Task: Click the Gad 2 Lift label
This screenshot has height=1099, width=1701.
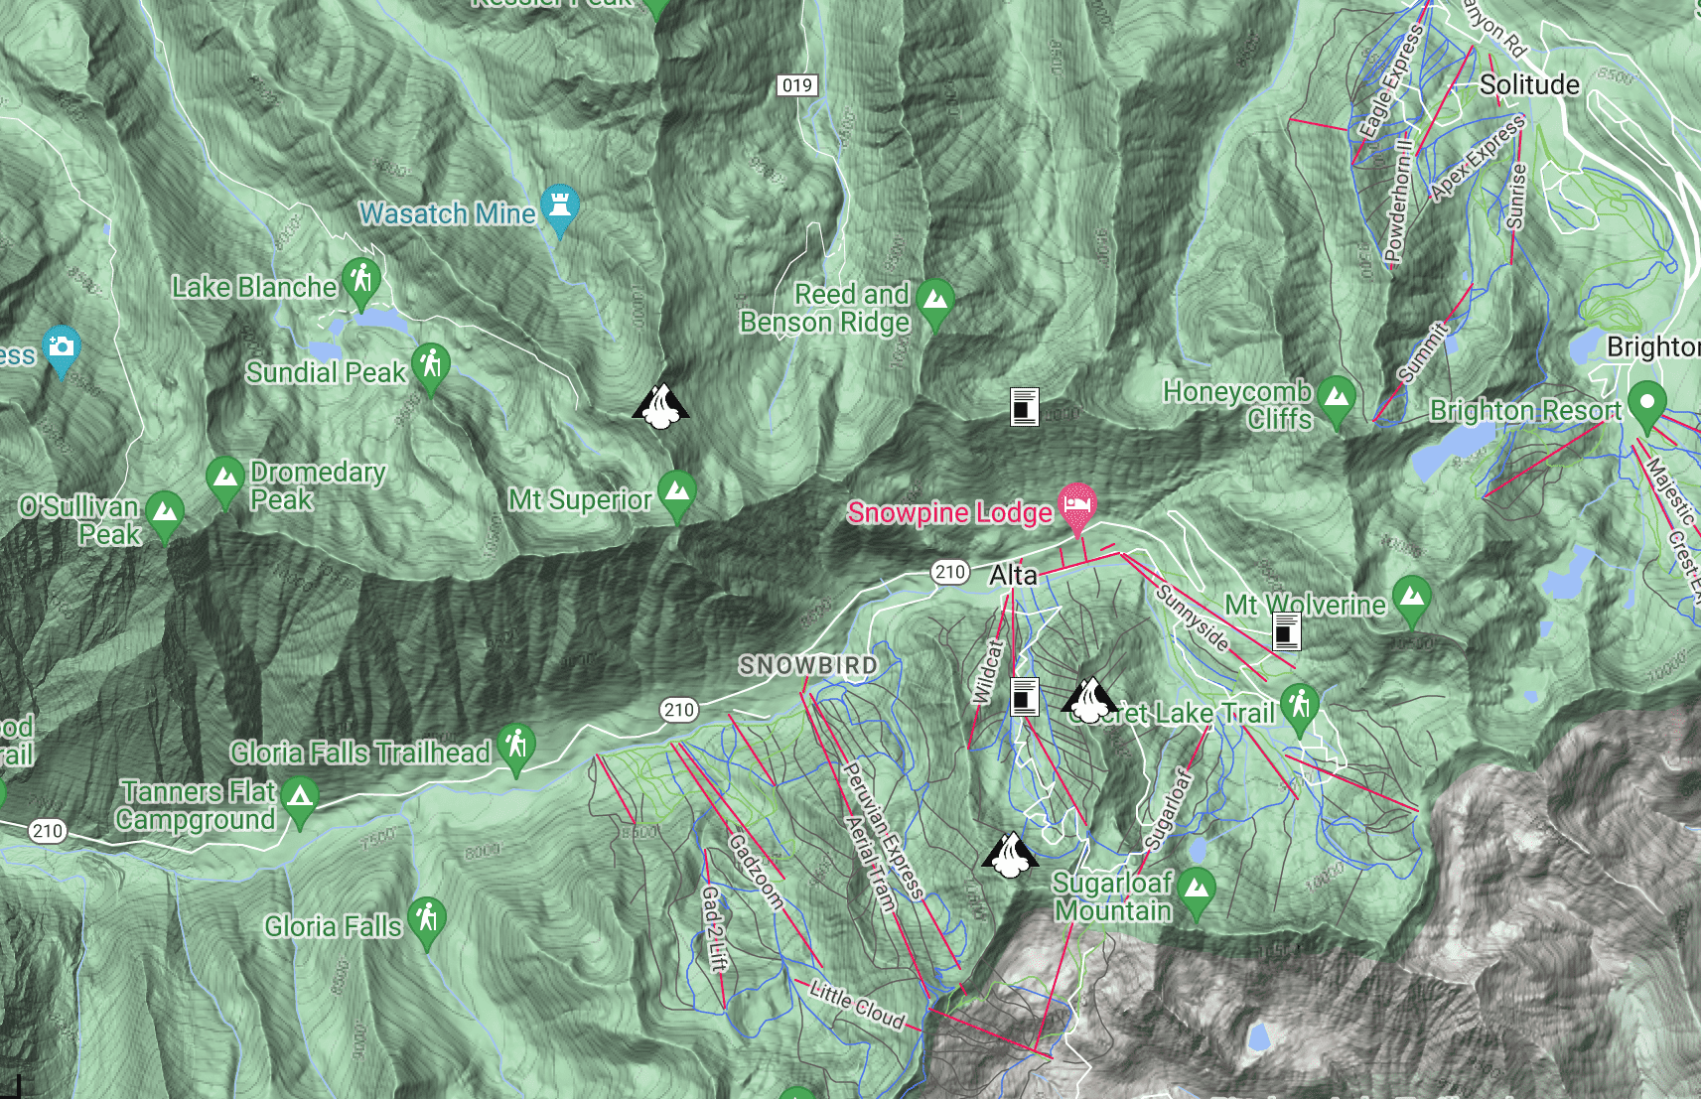Action: point(714,928)
